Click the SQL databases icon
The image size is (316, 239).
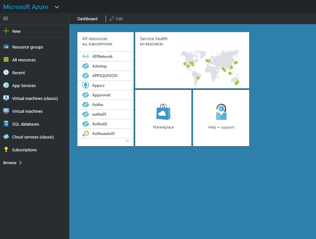click(x=6, y=124)
